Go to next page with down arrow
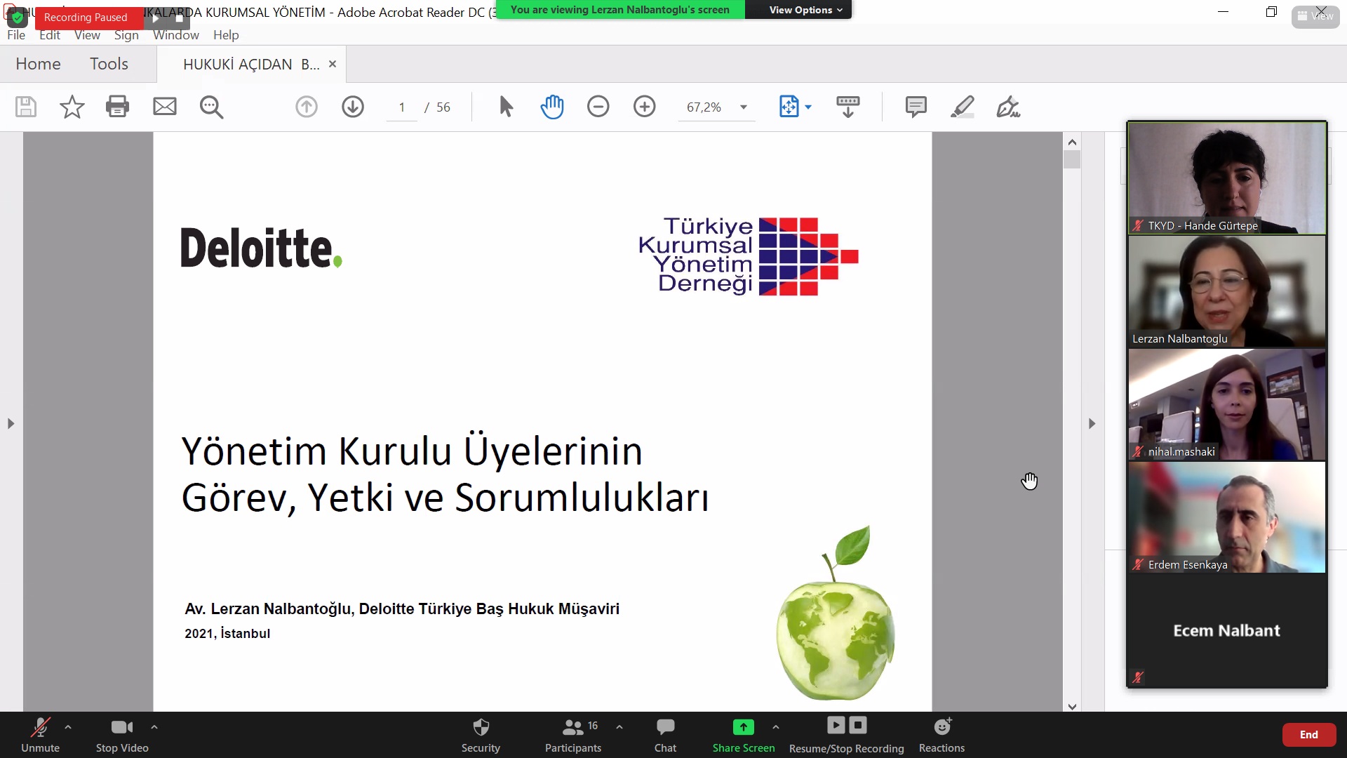 tap(353, 107)
